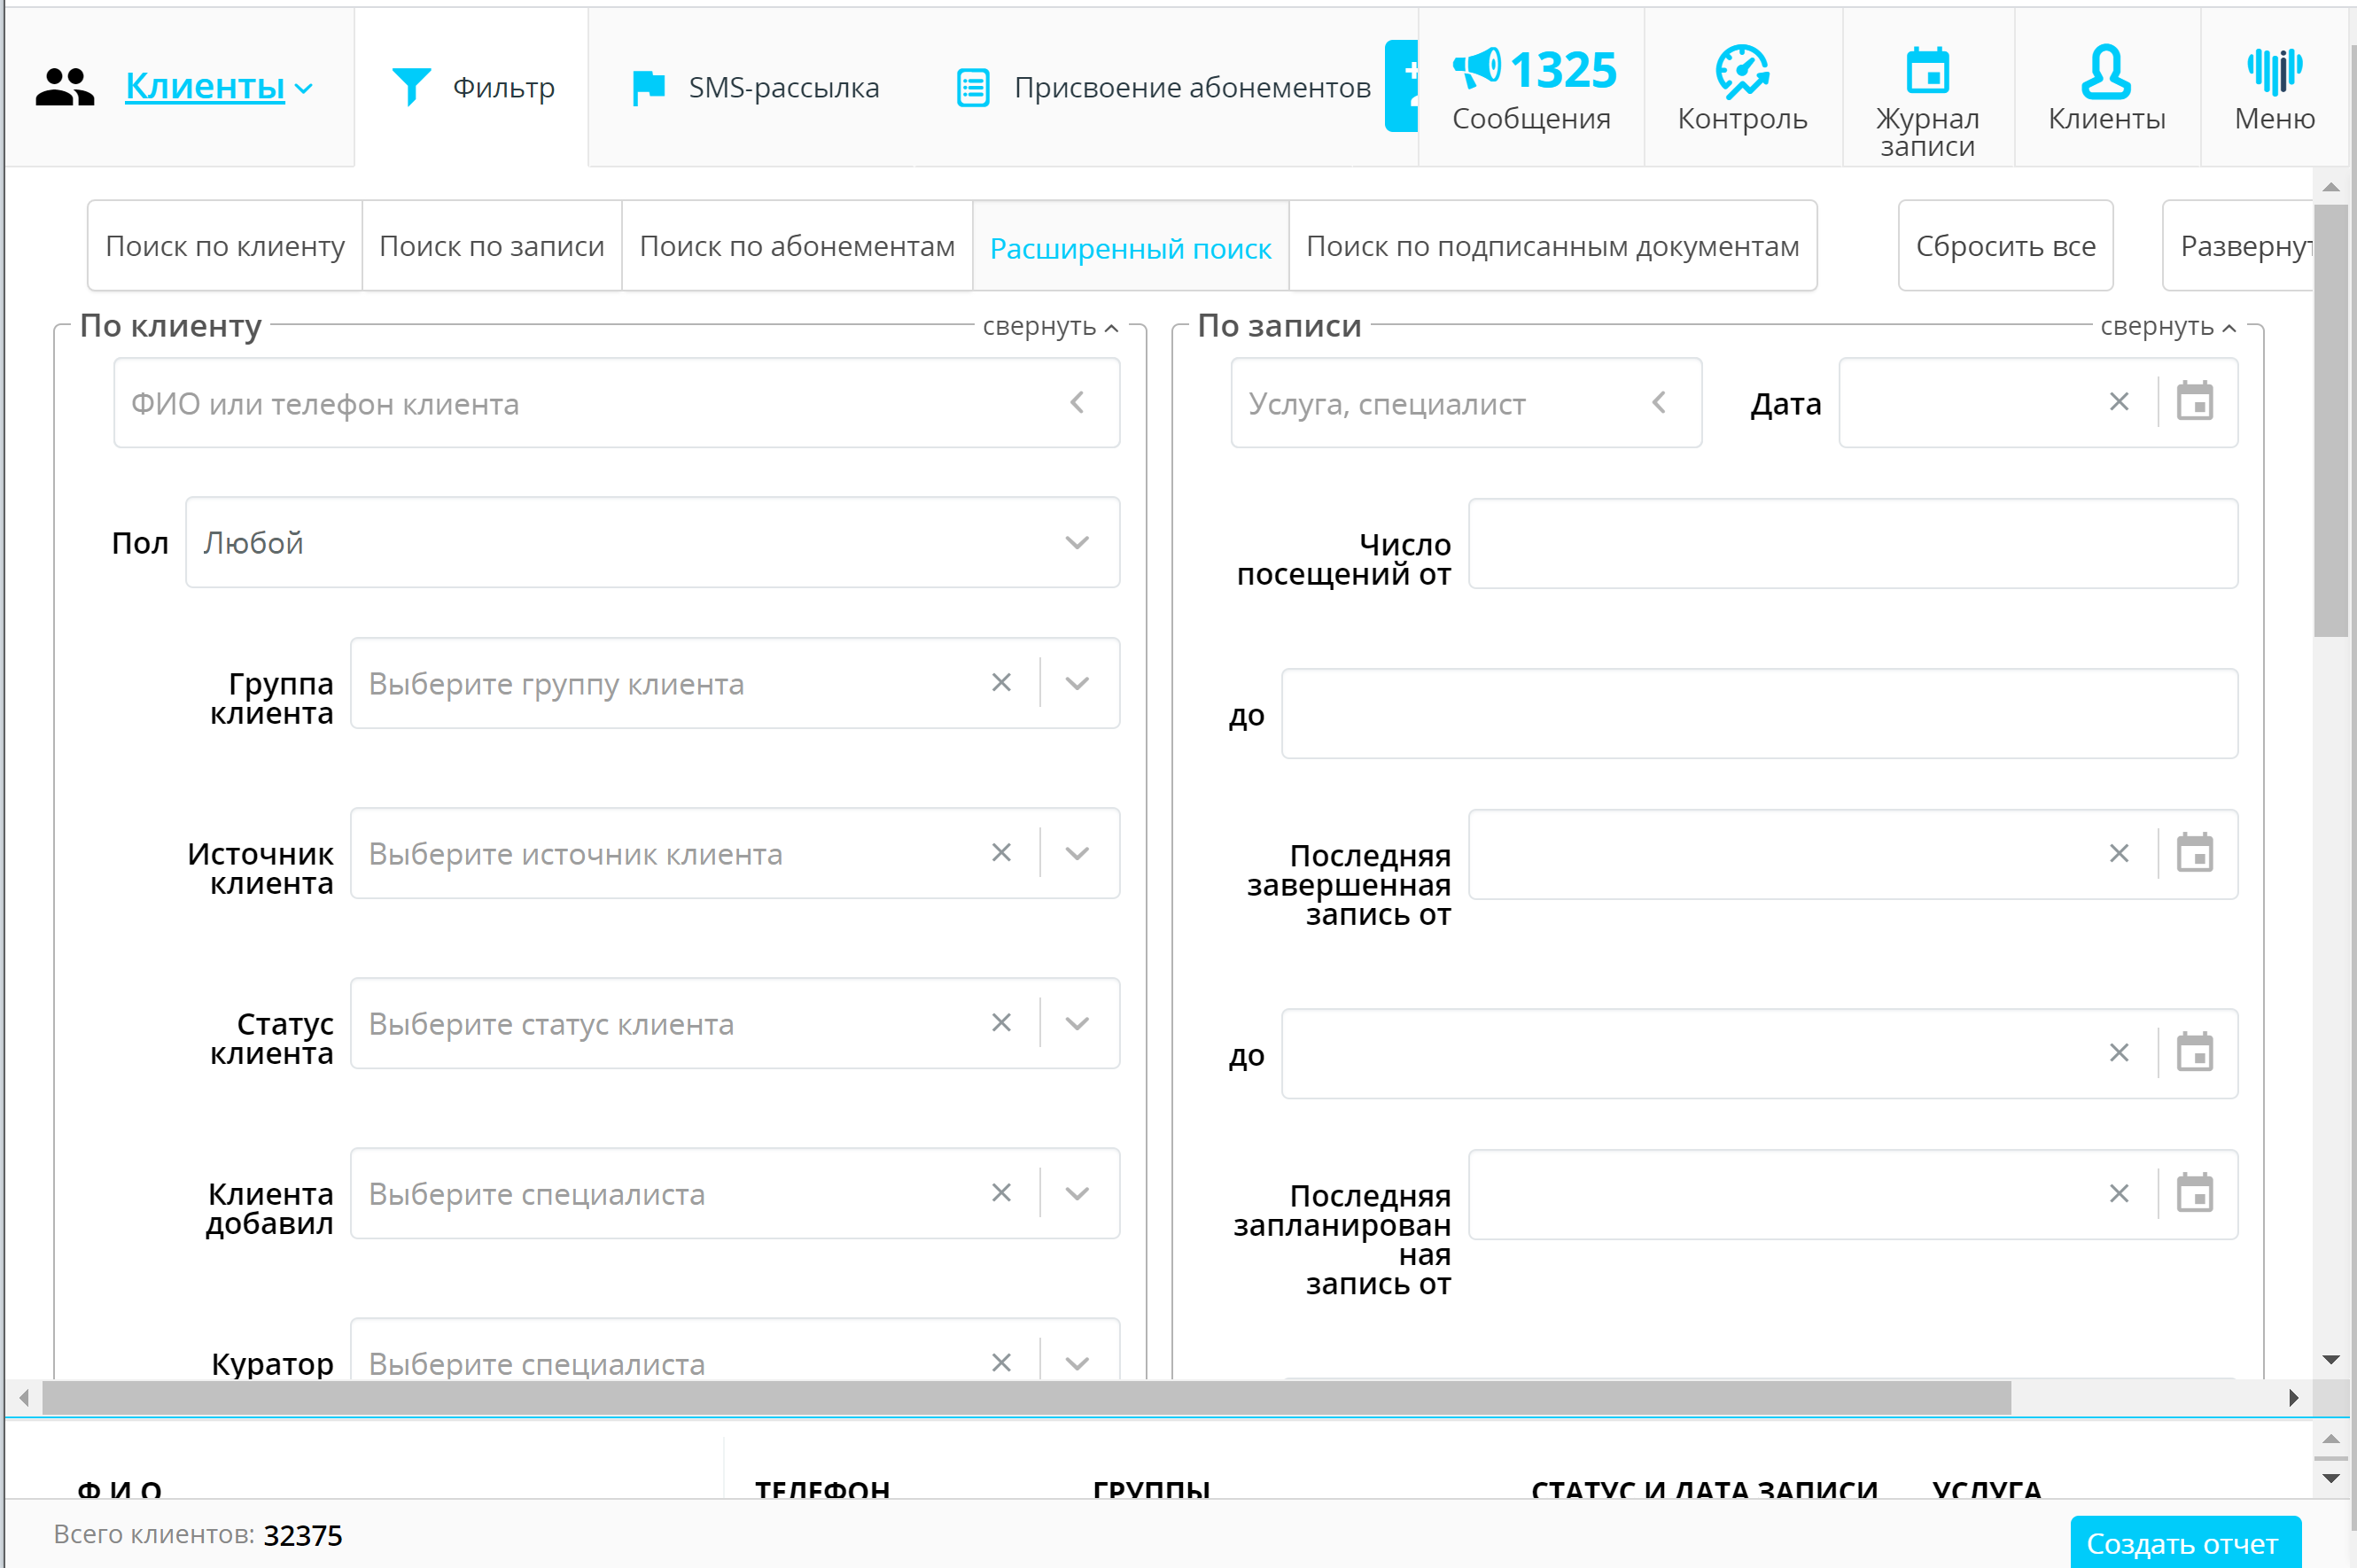Click the horizontal scrollbar of filter panel
The image size is (2357, 1568).
(1025, 1397)
